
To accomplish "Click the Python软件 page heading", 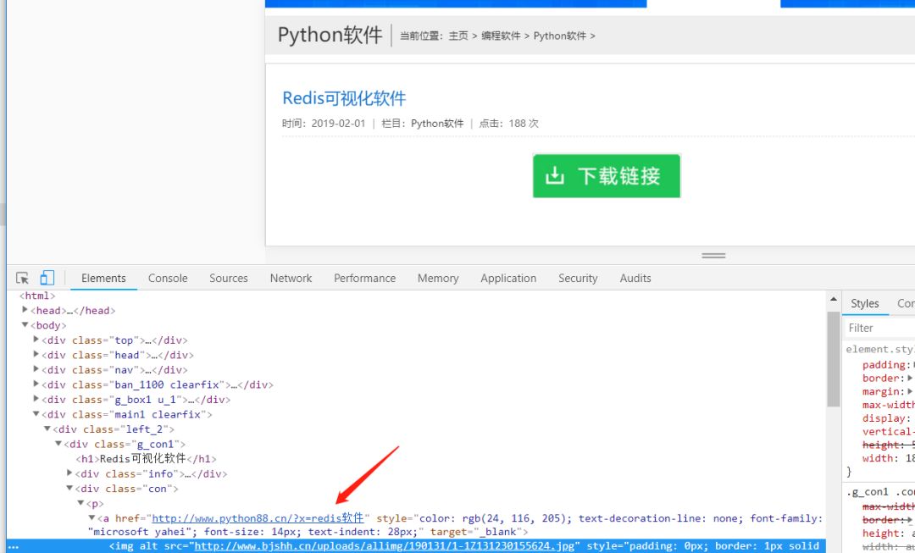I will [330, 35].
